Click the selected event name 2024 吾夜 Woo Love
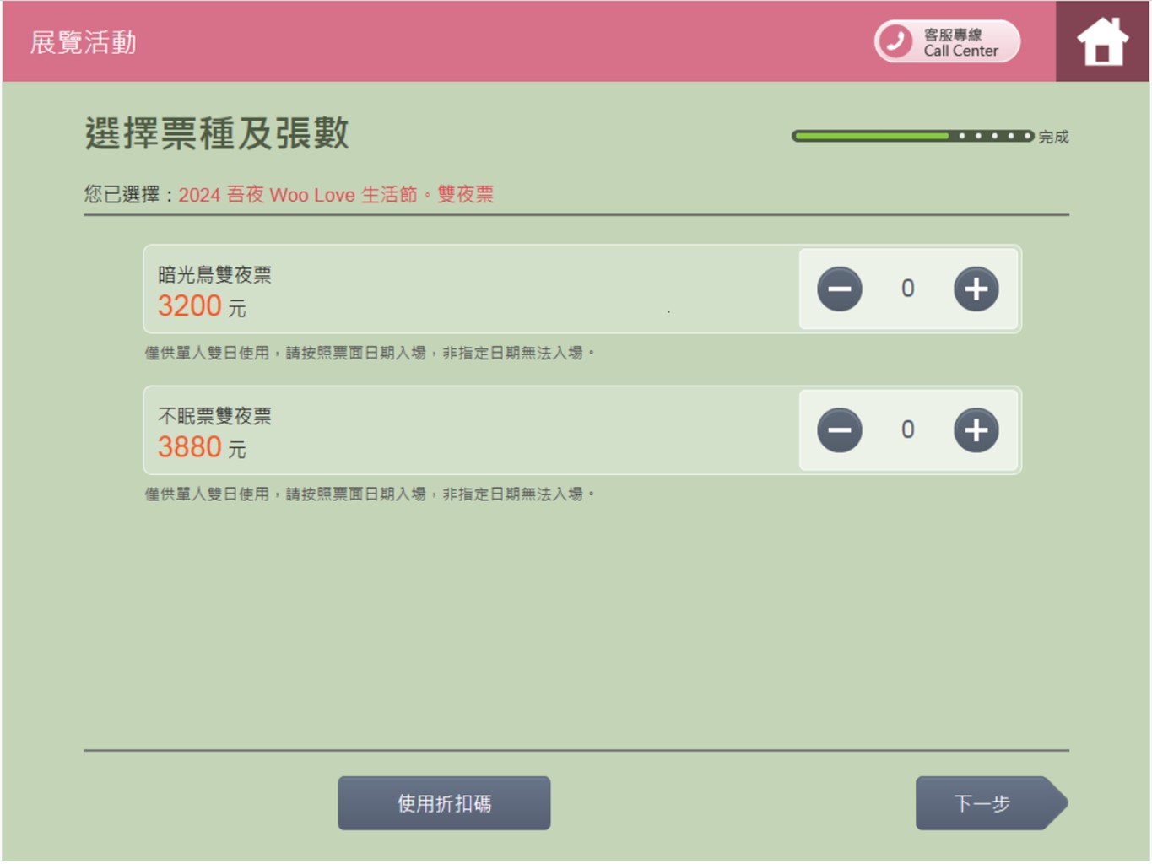The height and width of the screenshot is (864, 1152). click(x=335, y=195)
